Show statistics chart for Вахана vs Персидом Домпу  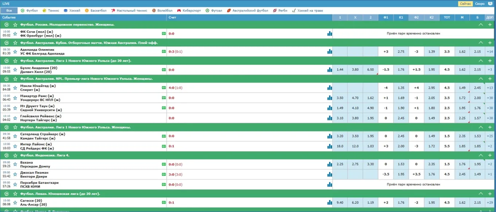[x=330, y=164]
